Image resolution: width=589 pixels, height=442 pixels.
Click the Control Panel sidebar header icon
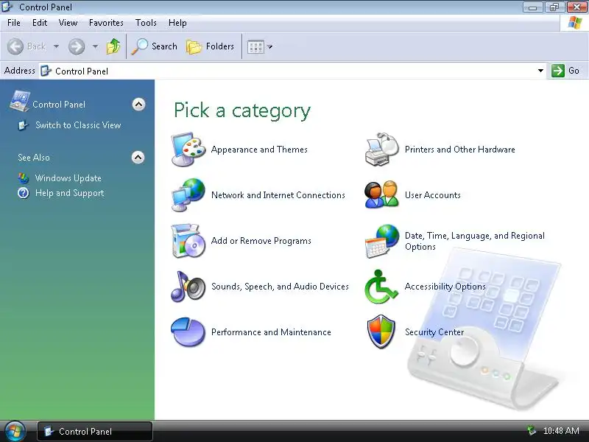(x=20, y=101)
